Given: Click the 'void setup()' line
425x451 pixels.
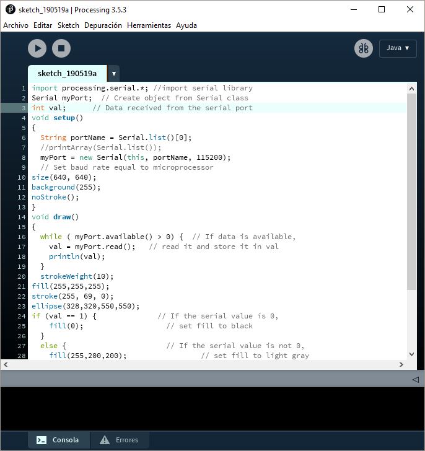Looking at the screenshot, I should (57, 118).
